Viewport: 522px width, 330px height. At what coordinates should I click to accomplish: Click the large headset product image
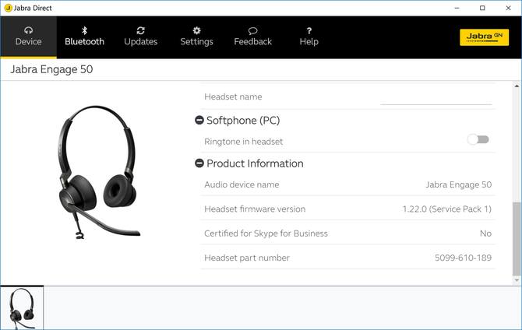tap(98, 172)
